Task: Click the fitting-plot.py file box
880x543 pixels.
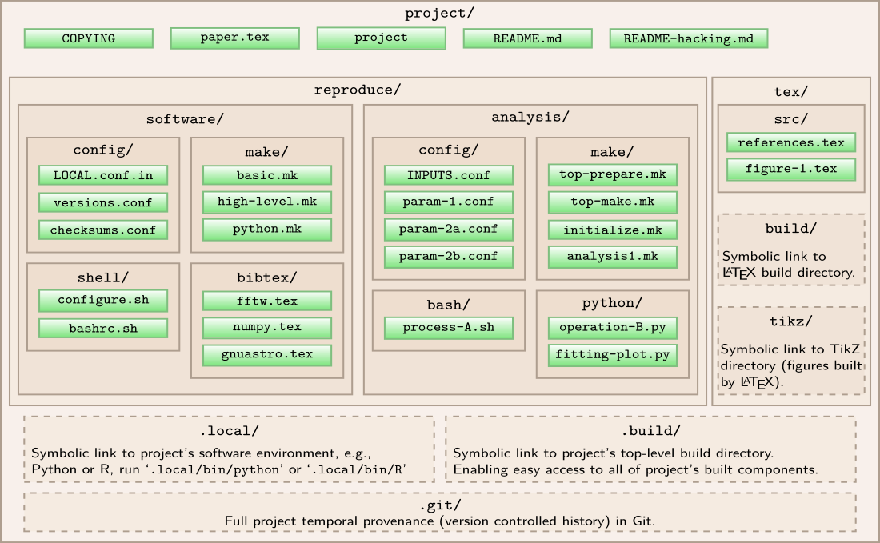Action: click(x=612, y=355)
